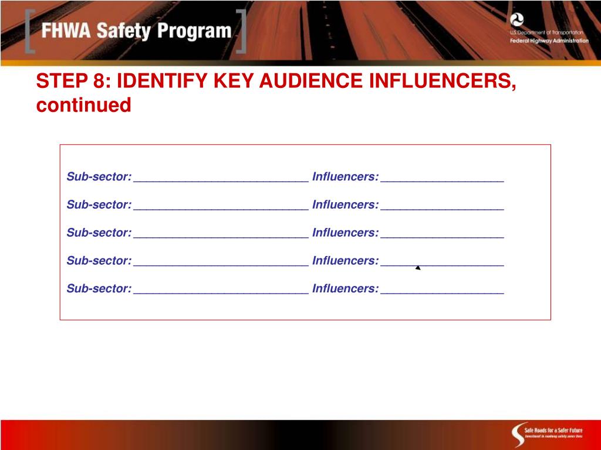Screen dimensions: 601x450
Task: Click the Safe Roads for a Safer Future logo
Action: point(548,434)
